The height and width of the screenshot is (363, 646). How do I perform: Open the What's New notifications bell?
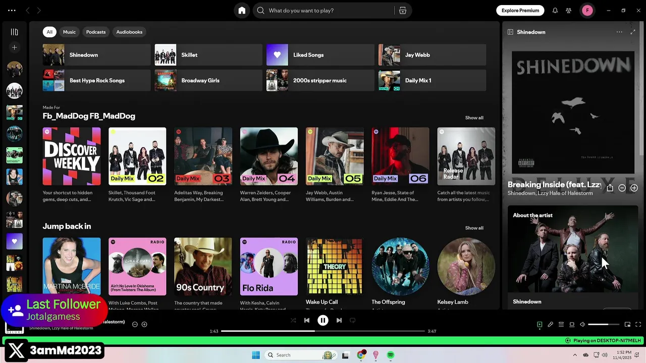(555, 11)
